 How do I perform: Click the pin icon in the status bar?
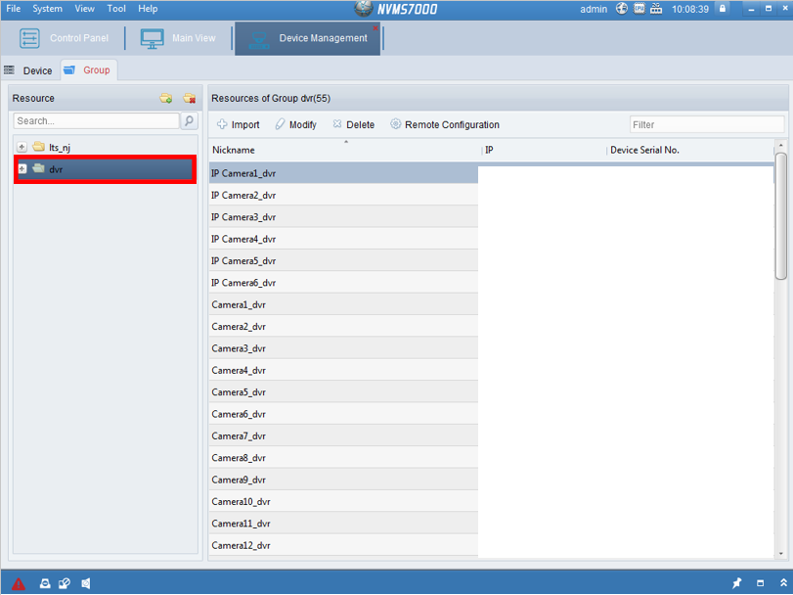(737, 583)
